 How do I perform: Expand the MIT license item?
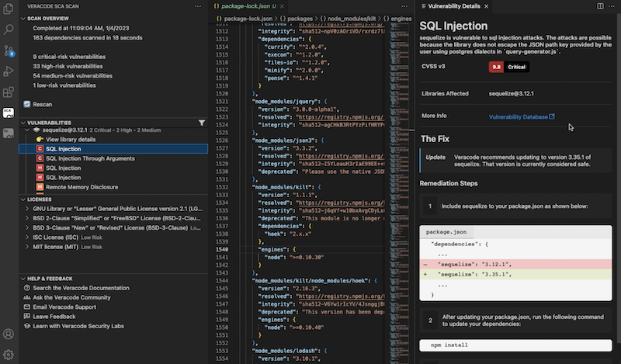(x=27, y=247)
